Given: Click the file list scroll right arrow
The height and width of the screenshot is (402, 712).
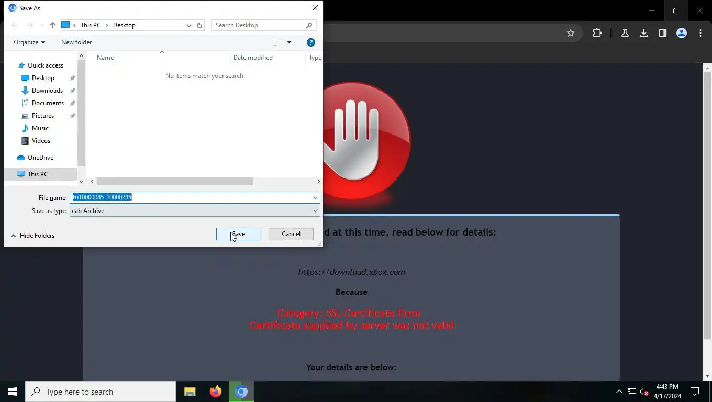Looking at the screenshot, I should [318, 182].
